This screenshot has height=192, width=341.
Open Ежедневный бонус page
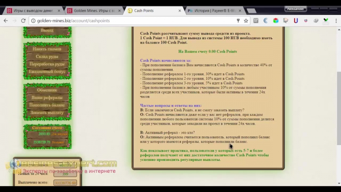tap(47, 72)
